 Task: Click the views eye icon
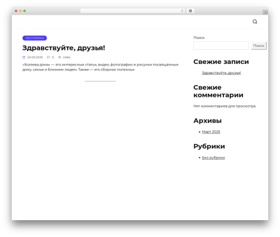click(x=59, y=57)
